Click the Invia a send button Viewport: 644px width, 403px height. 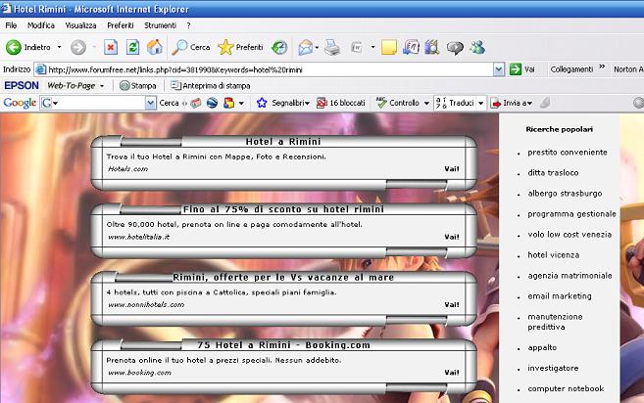pos(512,103)
